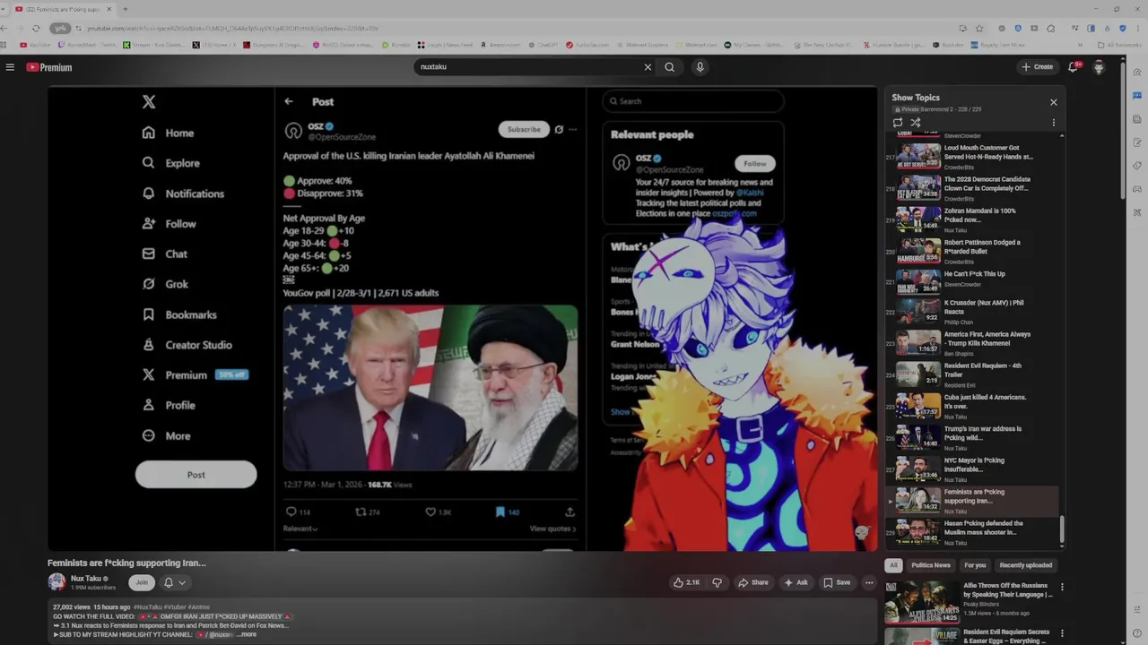
Task: Play 'Zohran Mamdani is 100%' playlist item
Action: coord(972,219)
